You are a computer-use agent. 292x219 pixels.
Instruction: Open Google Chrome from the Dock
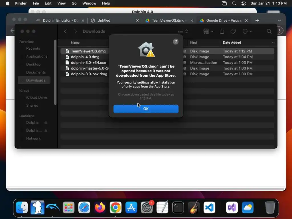pos(115,207)
